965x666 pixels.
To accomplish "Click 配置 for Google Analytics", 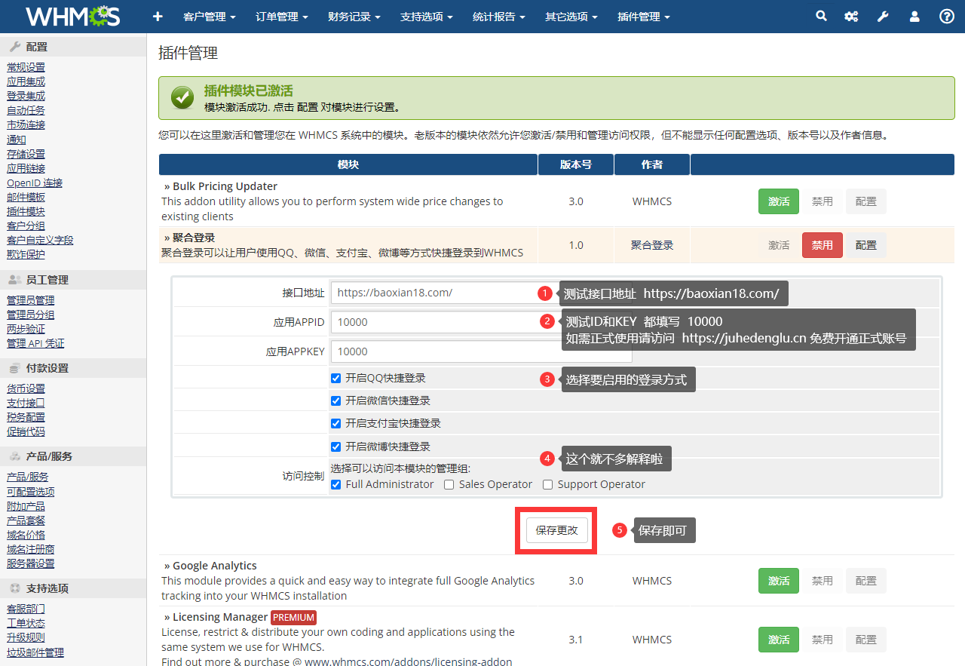I will tap(866, 581).
